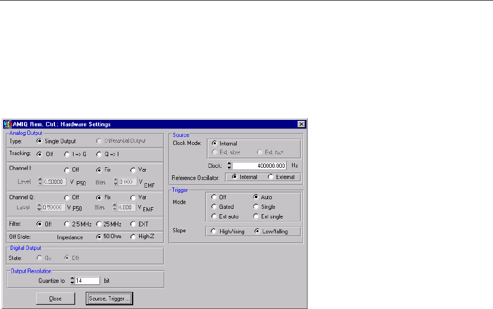493x309 pixels.
Task: Click the Quantize to spinner arrows
Action: point(72,281)
